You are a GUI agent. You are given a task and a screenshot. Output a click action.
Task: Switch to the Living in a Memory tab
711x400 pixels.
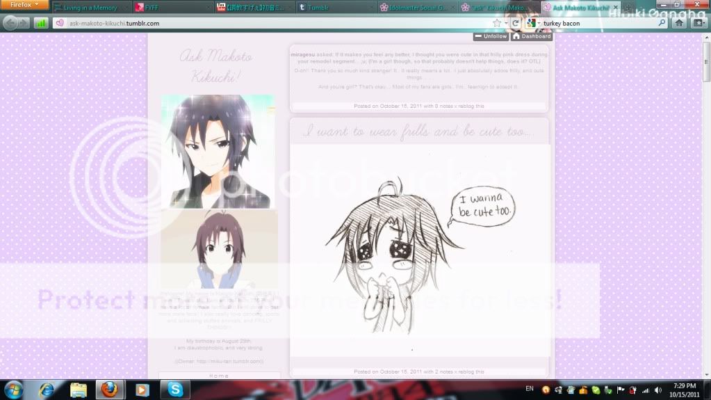[x=89, y=8]
